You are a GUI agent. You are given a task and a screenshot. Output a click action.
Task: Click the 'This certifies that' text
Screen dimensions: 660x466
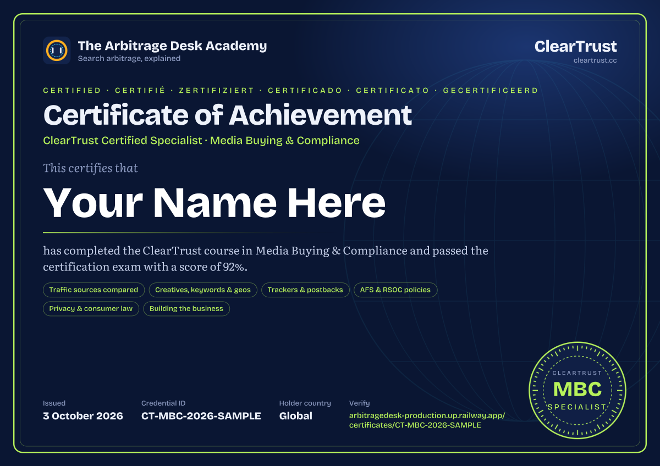(90, 168)
